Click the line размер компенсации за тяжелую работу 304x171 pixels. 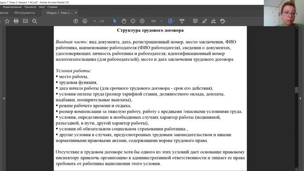[x=149, y=112]
